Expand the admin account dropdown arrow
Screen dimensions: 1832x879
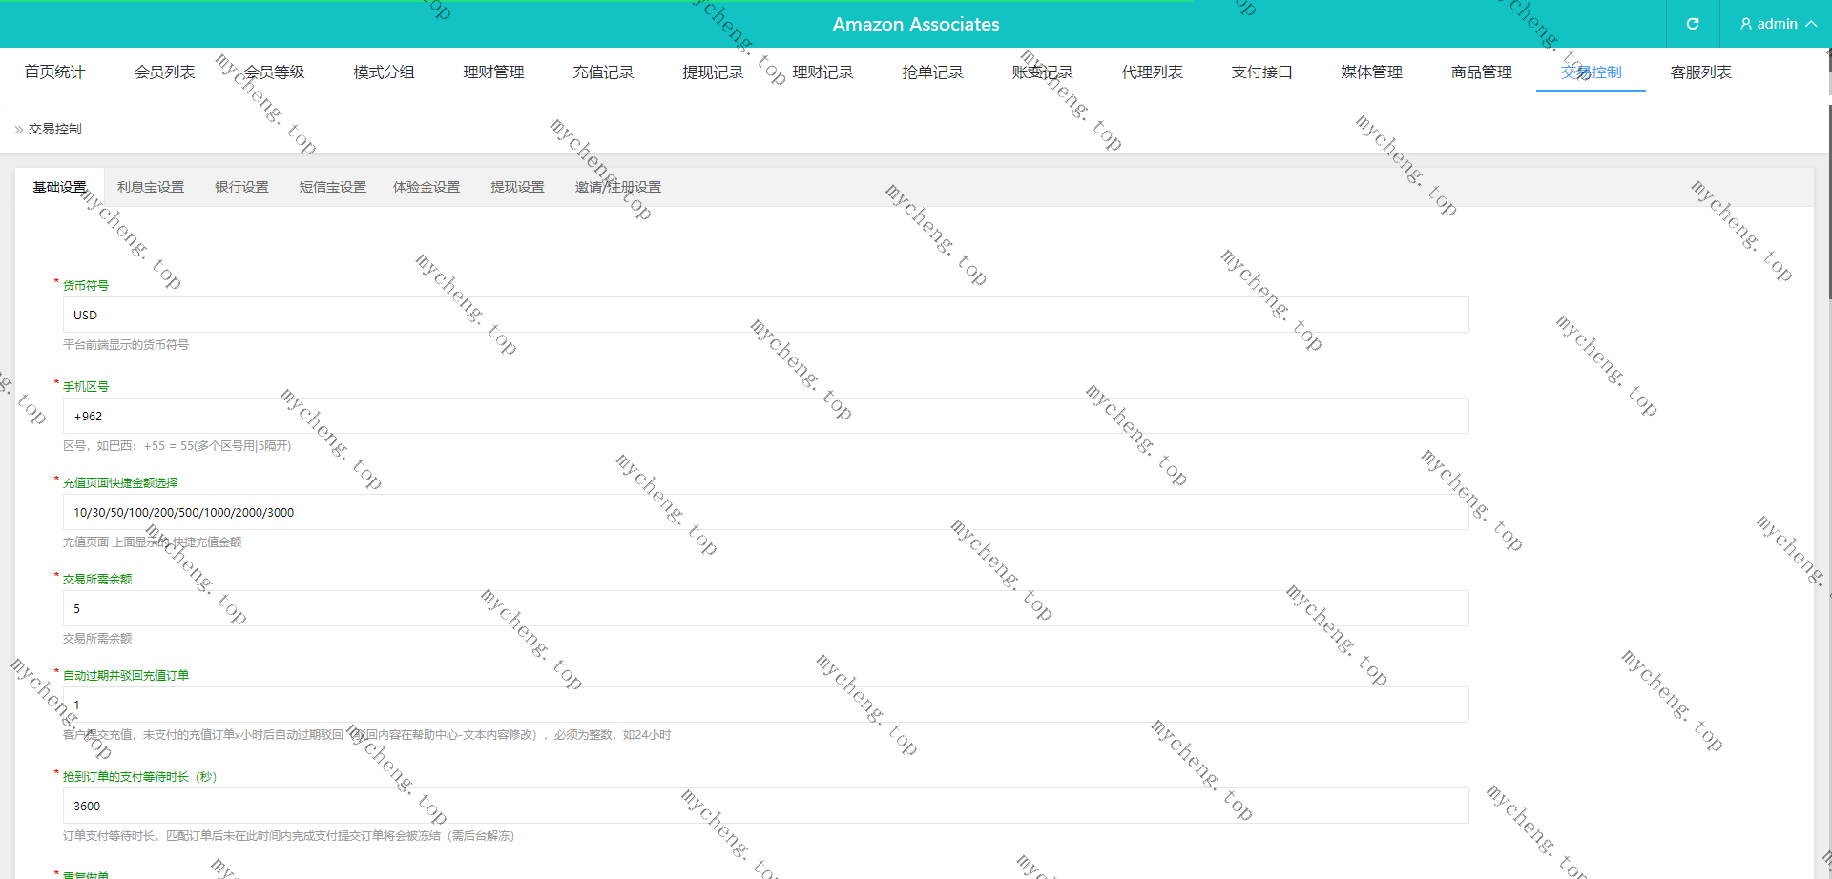(1811, 24)
